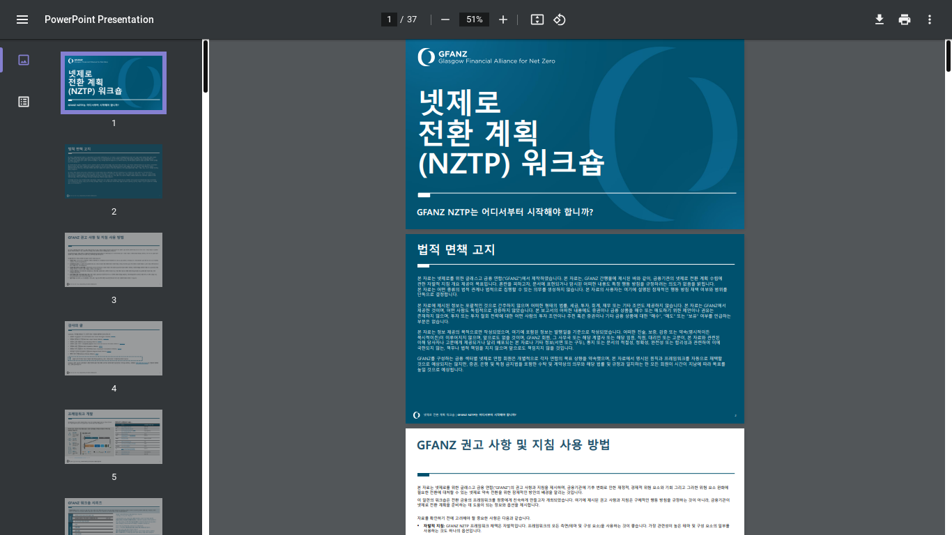952x535 pixels.
Task: Click the 'GFANZ 권고 사항 및 지침 사용 방법' heading
Action: point(513,445)
